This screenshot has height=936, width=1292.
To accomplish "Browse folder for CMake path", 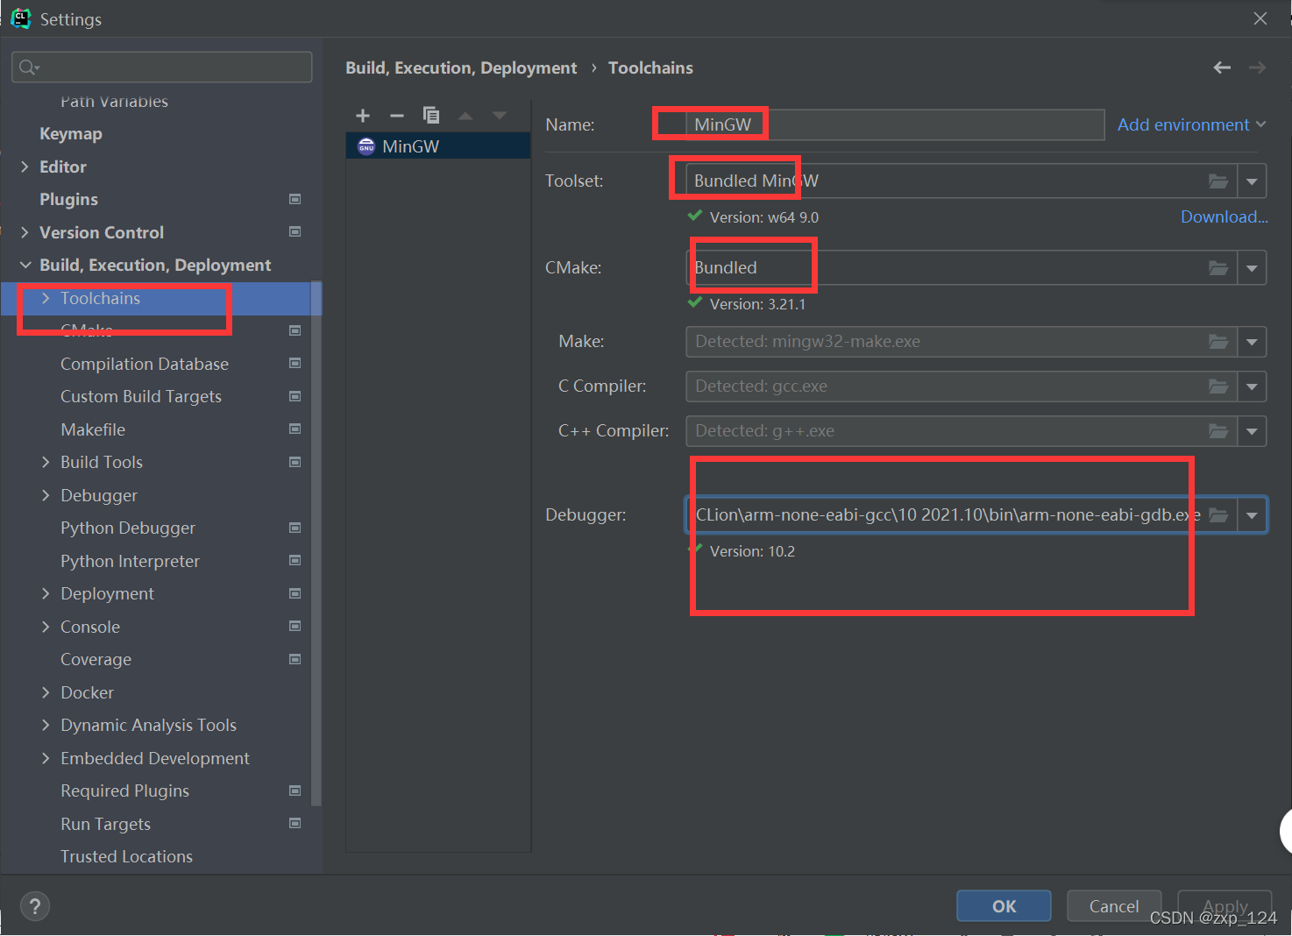I will click(1218, 268).
